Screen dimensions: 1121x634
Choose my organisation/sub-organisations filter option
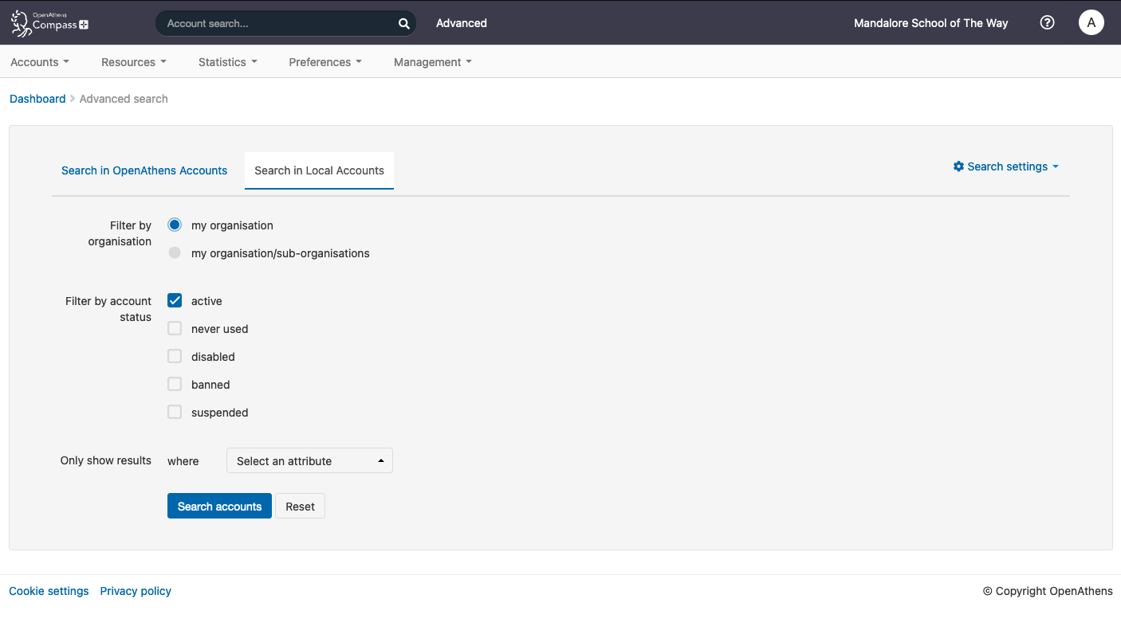(174, 252)
